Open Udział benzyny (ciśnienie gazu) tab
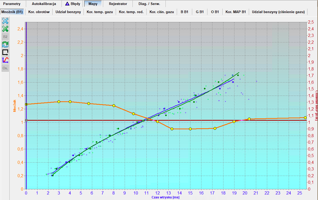The image size is (318, 200). pyautogui.click(x=278, y=12)
